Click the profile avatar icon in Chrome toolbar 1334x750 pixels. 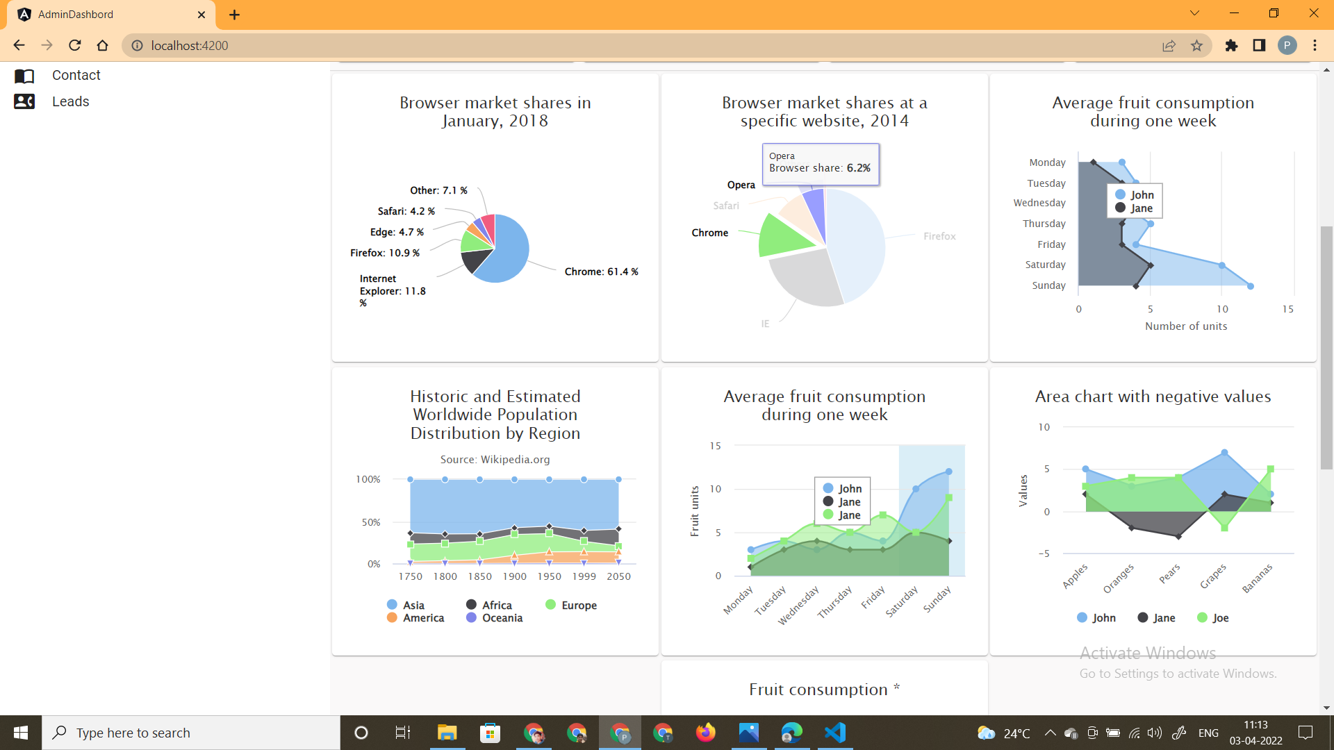(1288, 45)
